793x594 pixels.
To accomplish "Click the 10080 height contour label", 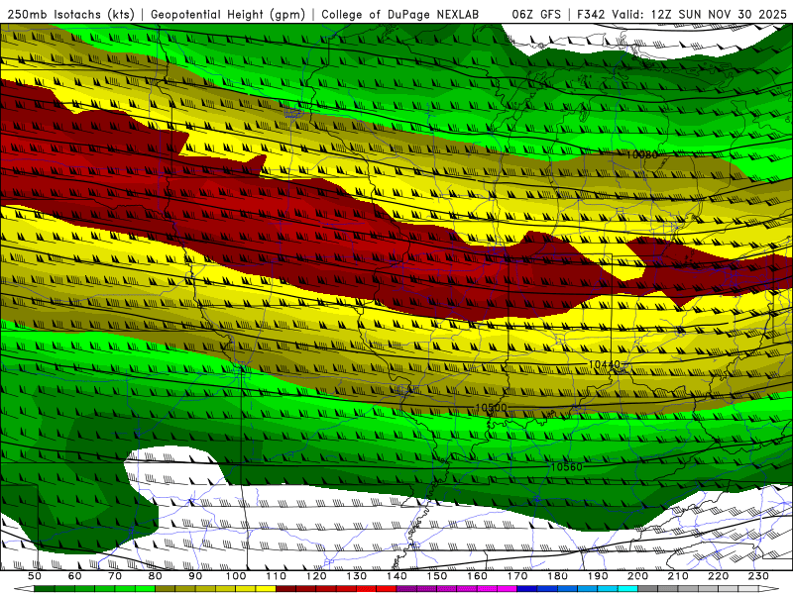I will (641, 154).
